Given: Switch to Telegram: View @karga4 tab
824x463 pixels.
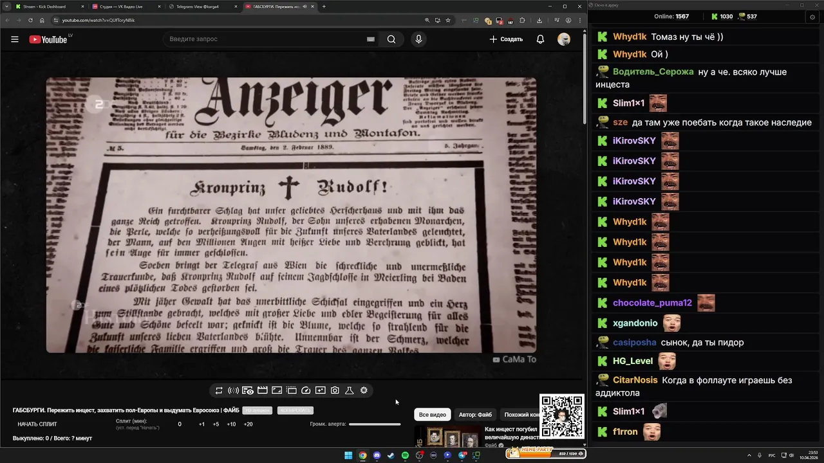Looking at the screenshot, I should pyautogui.click(x=202, y=6).
